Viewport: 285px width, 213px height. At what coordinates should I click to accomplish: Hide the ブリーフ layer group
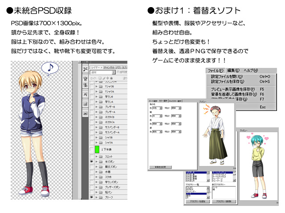click(92, 197)
